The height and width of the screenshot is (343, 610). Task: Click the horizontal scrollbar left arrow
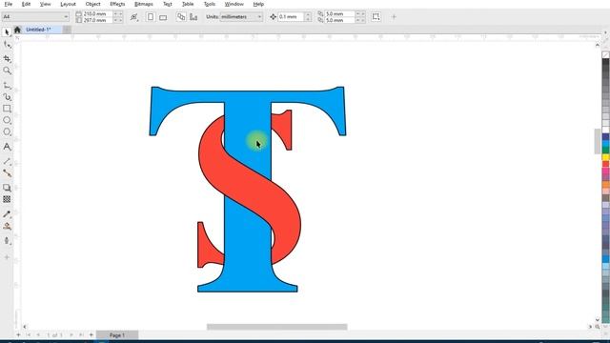(x=25, y=327)
